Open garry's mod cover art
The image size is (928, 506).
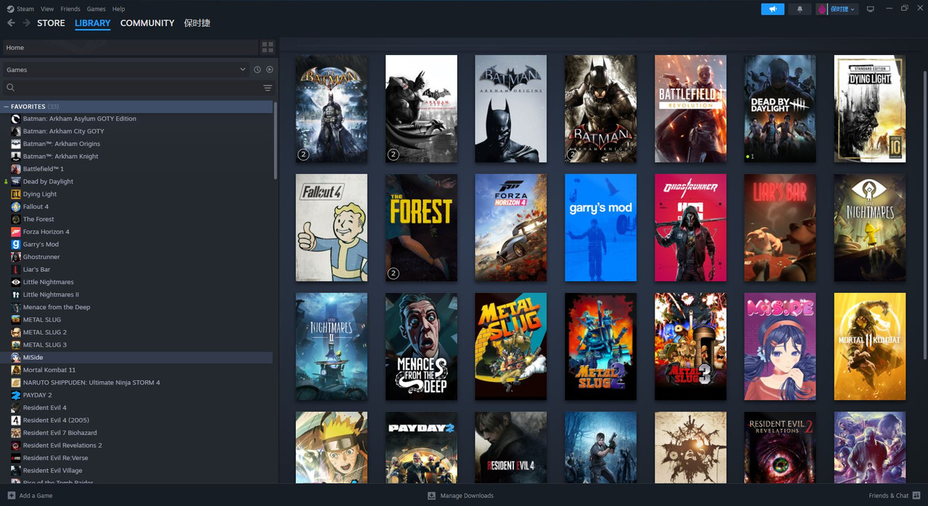click(x=600, y=228)
